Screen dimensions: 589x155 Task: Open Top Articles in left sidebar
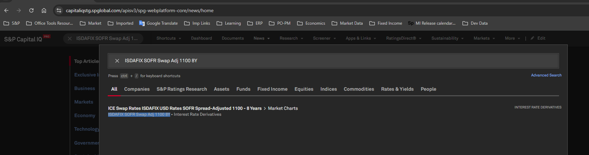pos(86,61)
